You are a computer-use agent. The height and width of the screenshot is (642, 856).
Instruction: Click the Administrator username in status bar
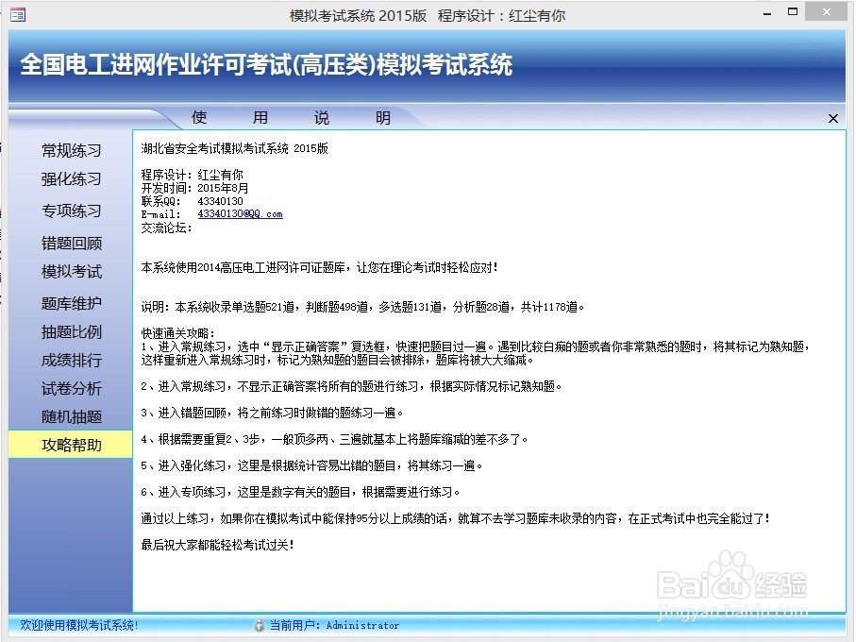click(x=362, y=625)
